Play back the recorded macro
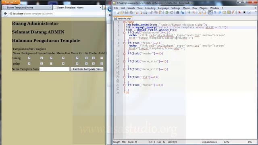 [x=249, y=12]
